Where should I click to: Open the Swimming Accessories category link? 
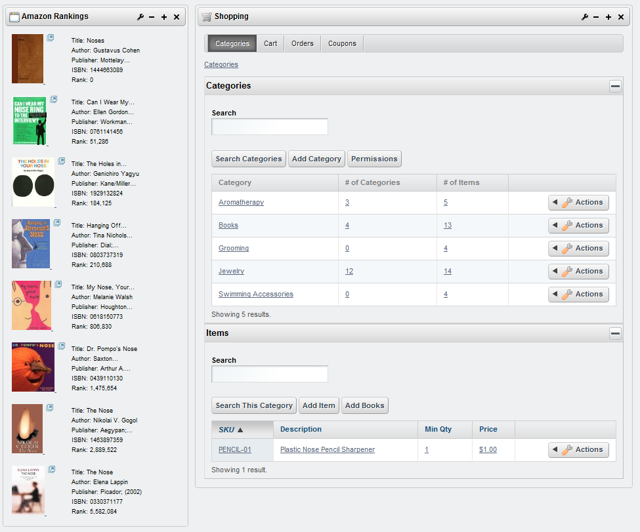click(x=256, y=294)
